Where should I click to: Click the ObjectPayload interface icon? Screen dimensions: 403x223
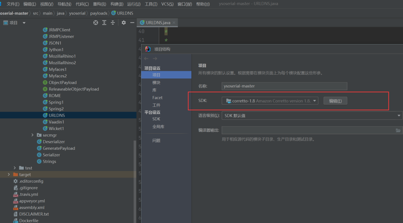(45, 82)
